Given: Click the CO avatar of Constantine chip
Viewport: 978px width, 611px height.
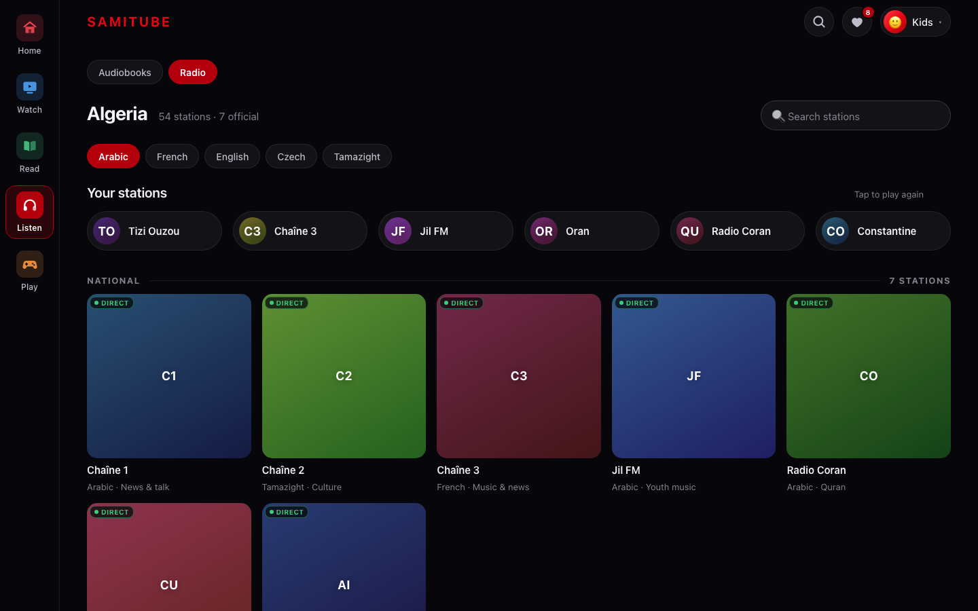Looking at the screenshot, I should (835, 231).
